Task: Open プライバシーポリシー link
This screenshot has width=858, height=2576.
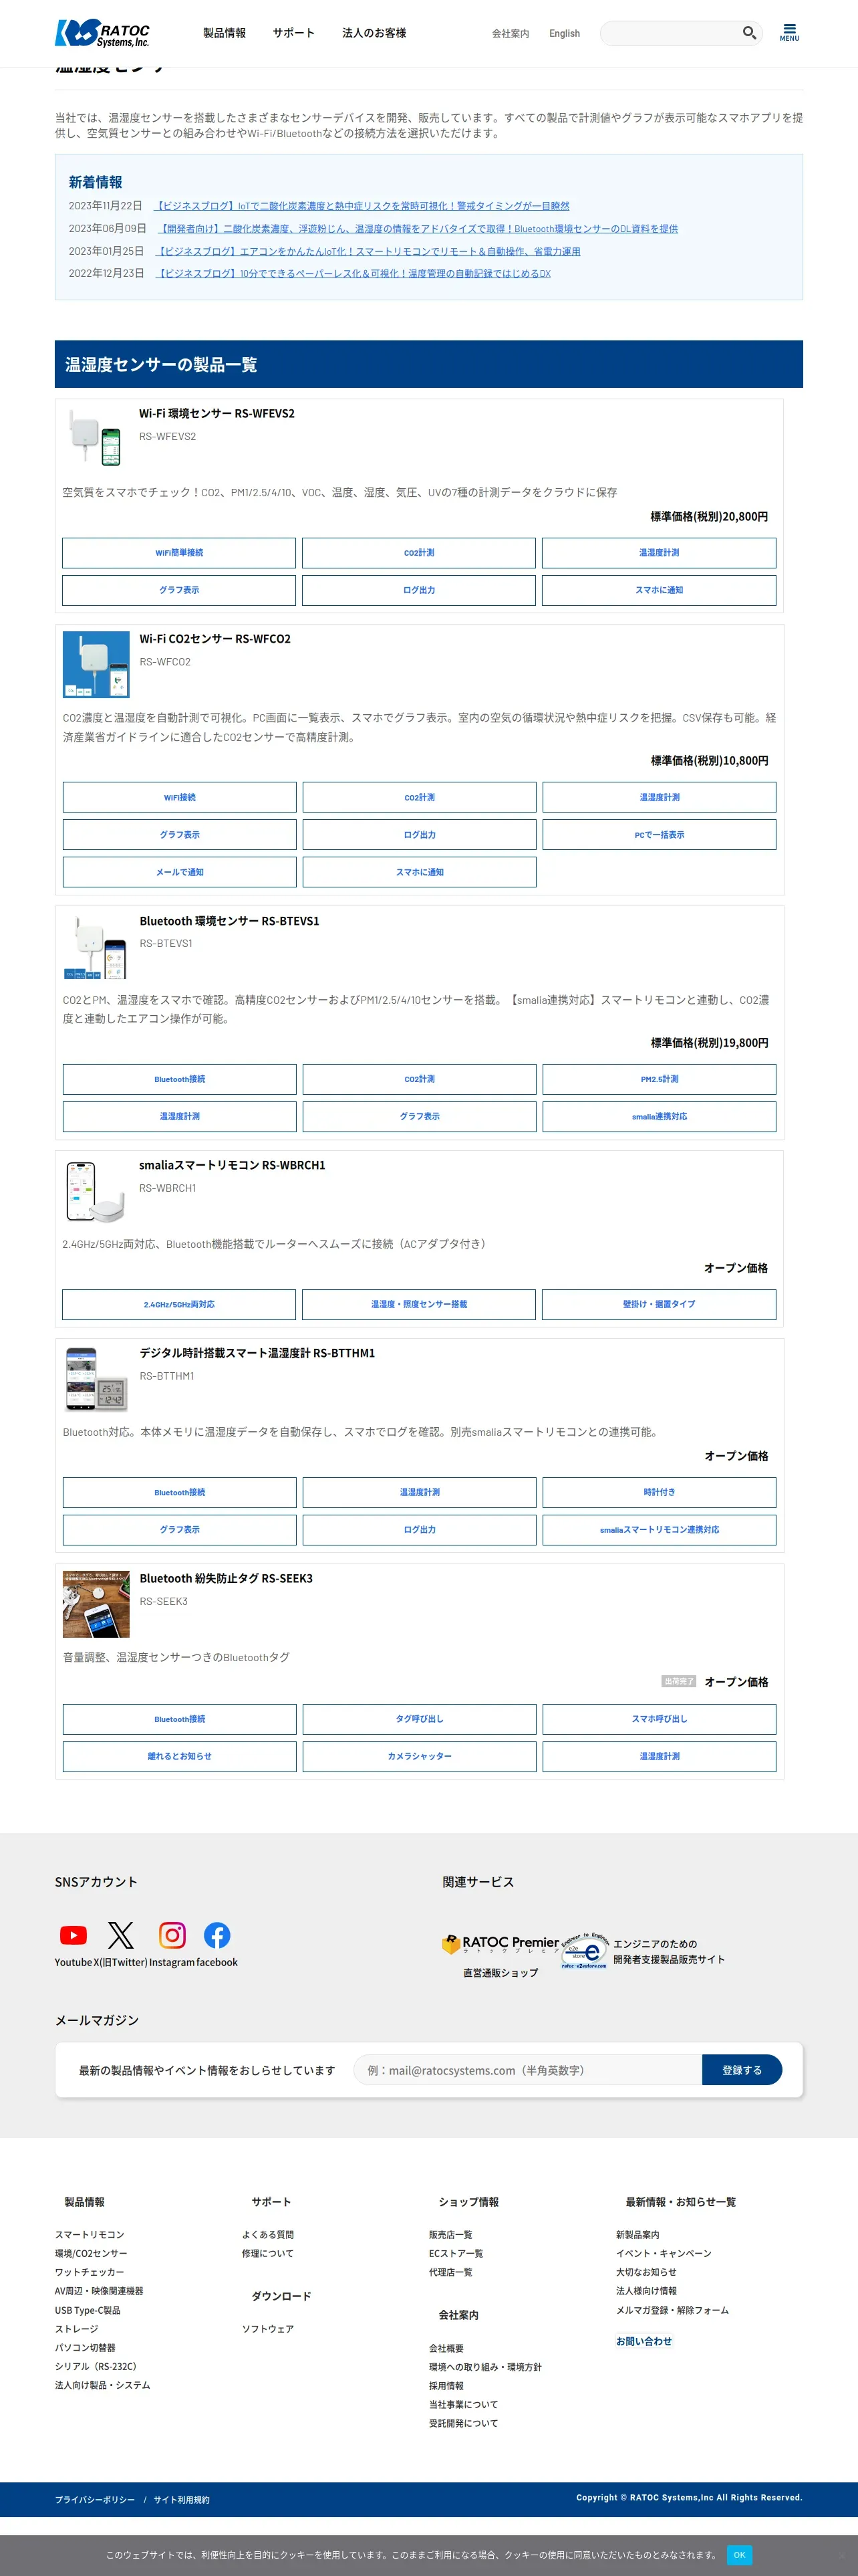Action: click(x=95, y=2500)
